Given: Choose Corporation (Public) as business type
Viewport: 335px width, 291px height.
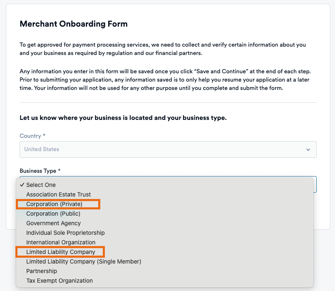Looking at the screenshot, I should [53, 214].
